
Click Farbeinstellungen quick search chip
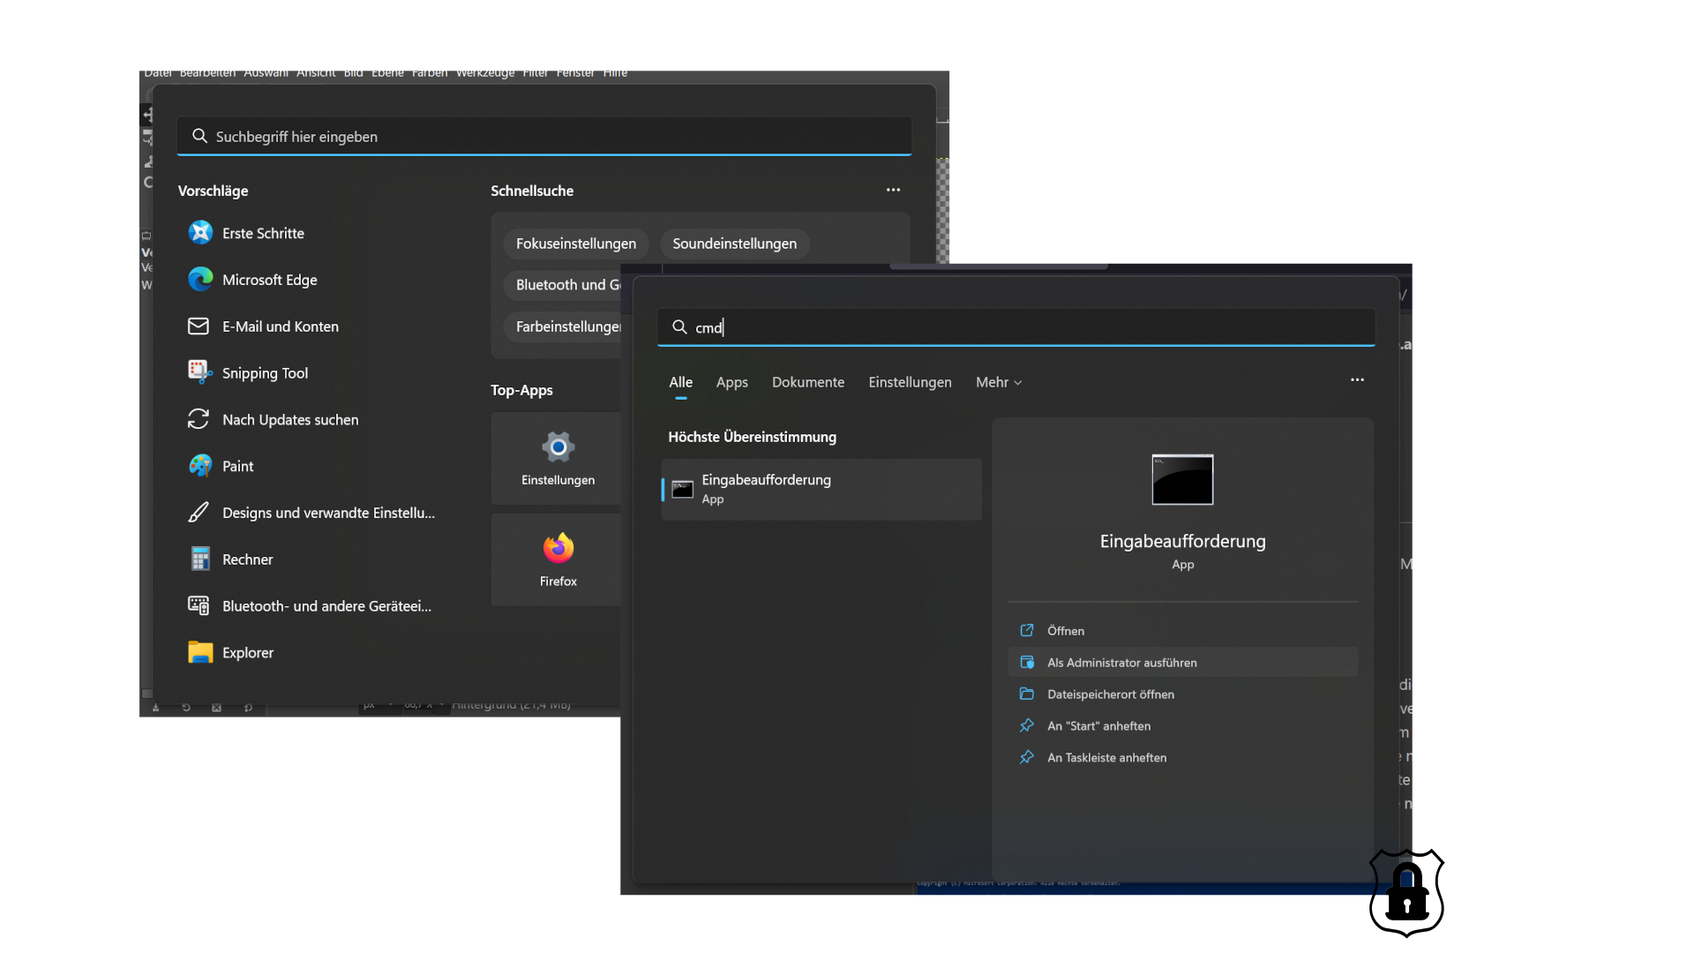coord(563,326)
